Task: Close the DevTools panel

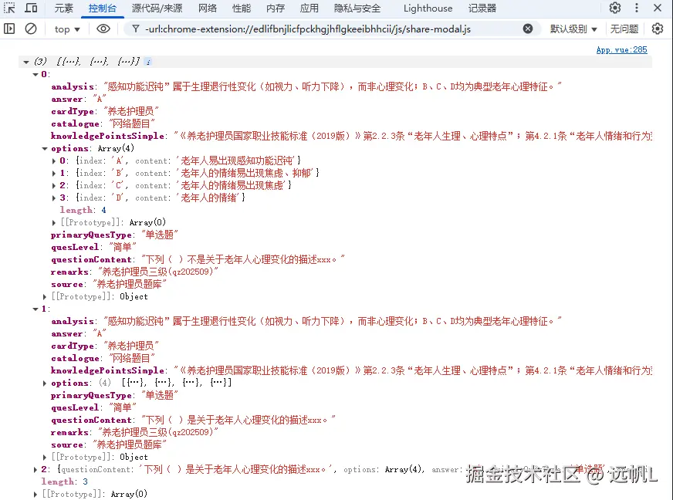Action: coord(657,8)
